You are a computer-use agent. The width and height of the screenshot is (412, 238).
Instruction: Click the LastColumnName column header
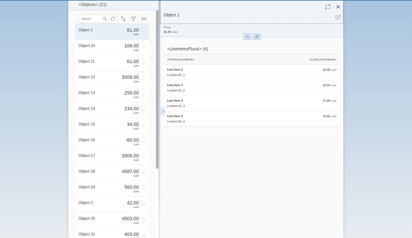click(x=322, y=59)
